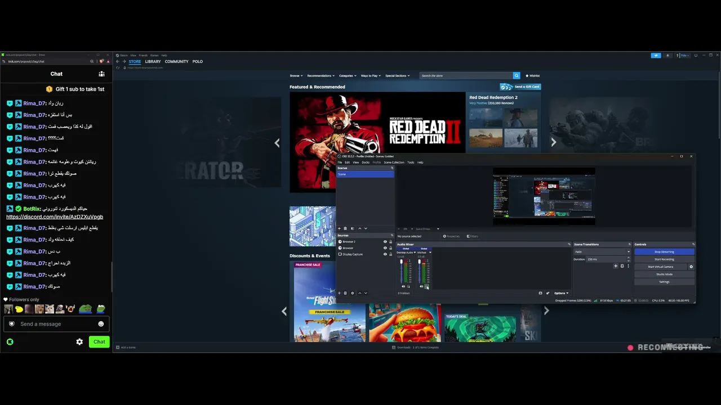Adjust the Mic/Aux volume slider

420,271
